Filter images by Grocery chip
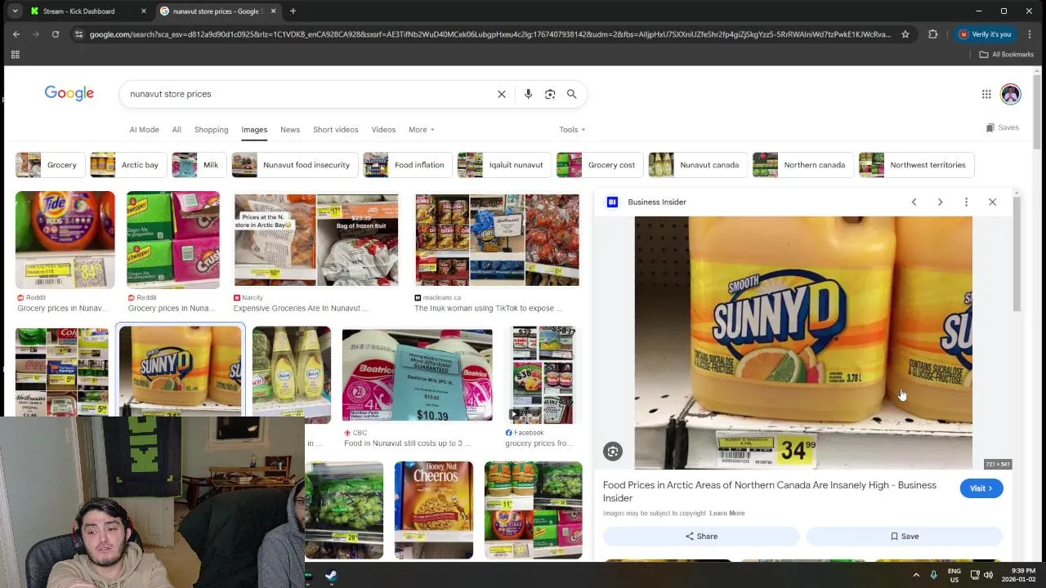 pyautogui.click(x=49, y=165)
